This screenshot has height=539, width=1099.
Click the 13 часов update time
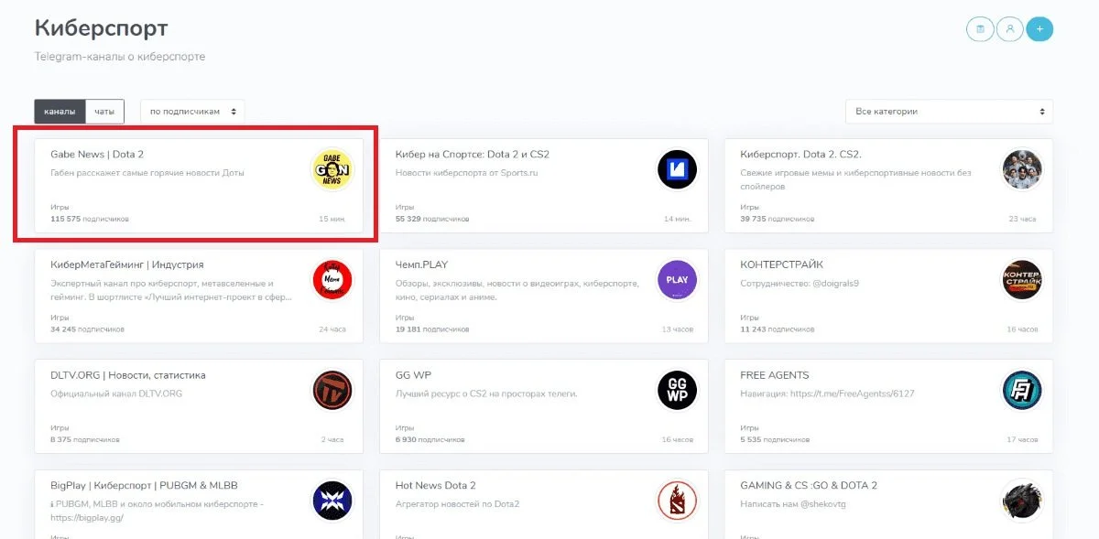coord(677,329)
